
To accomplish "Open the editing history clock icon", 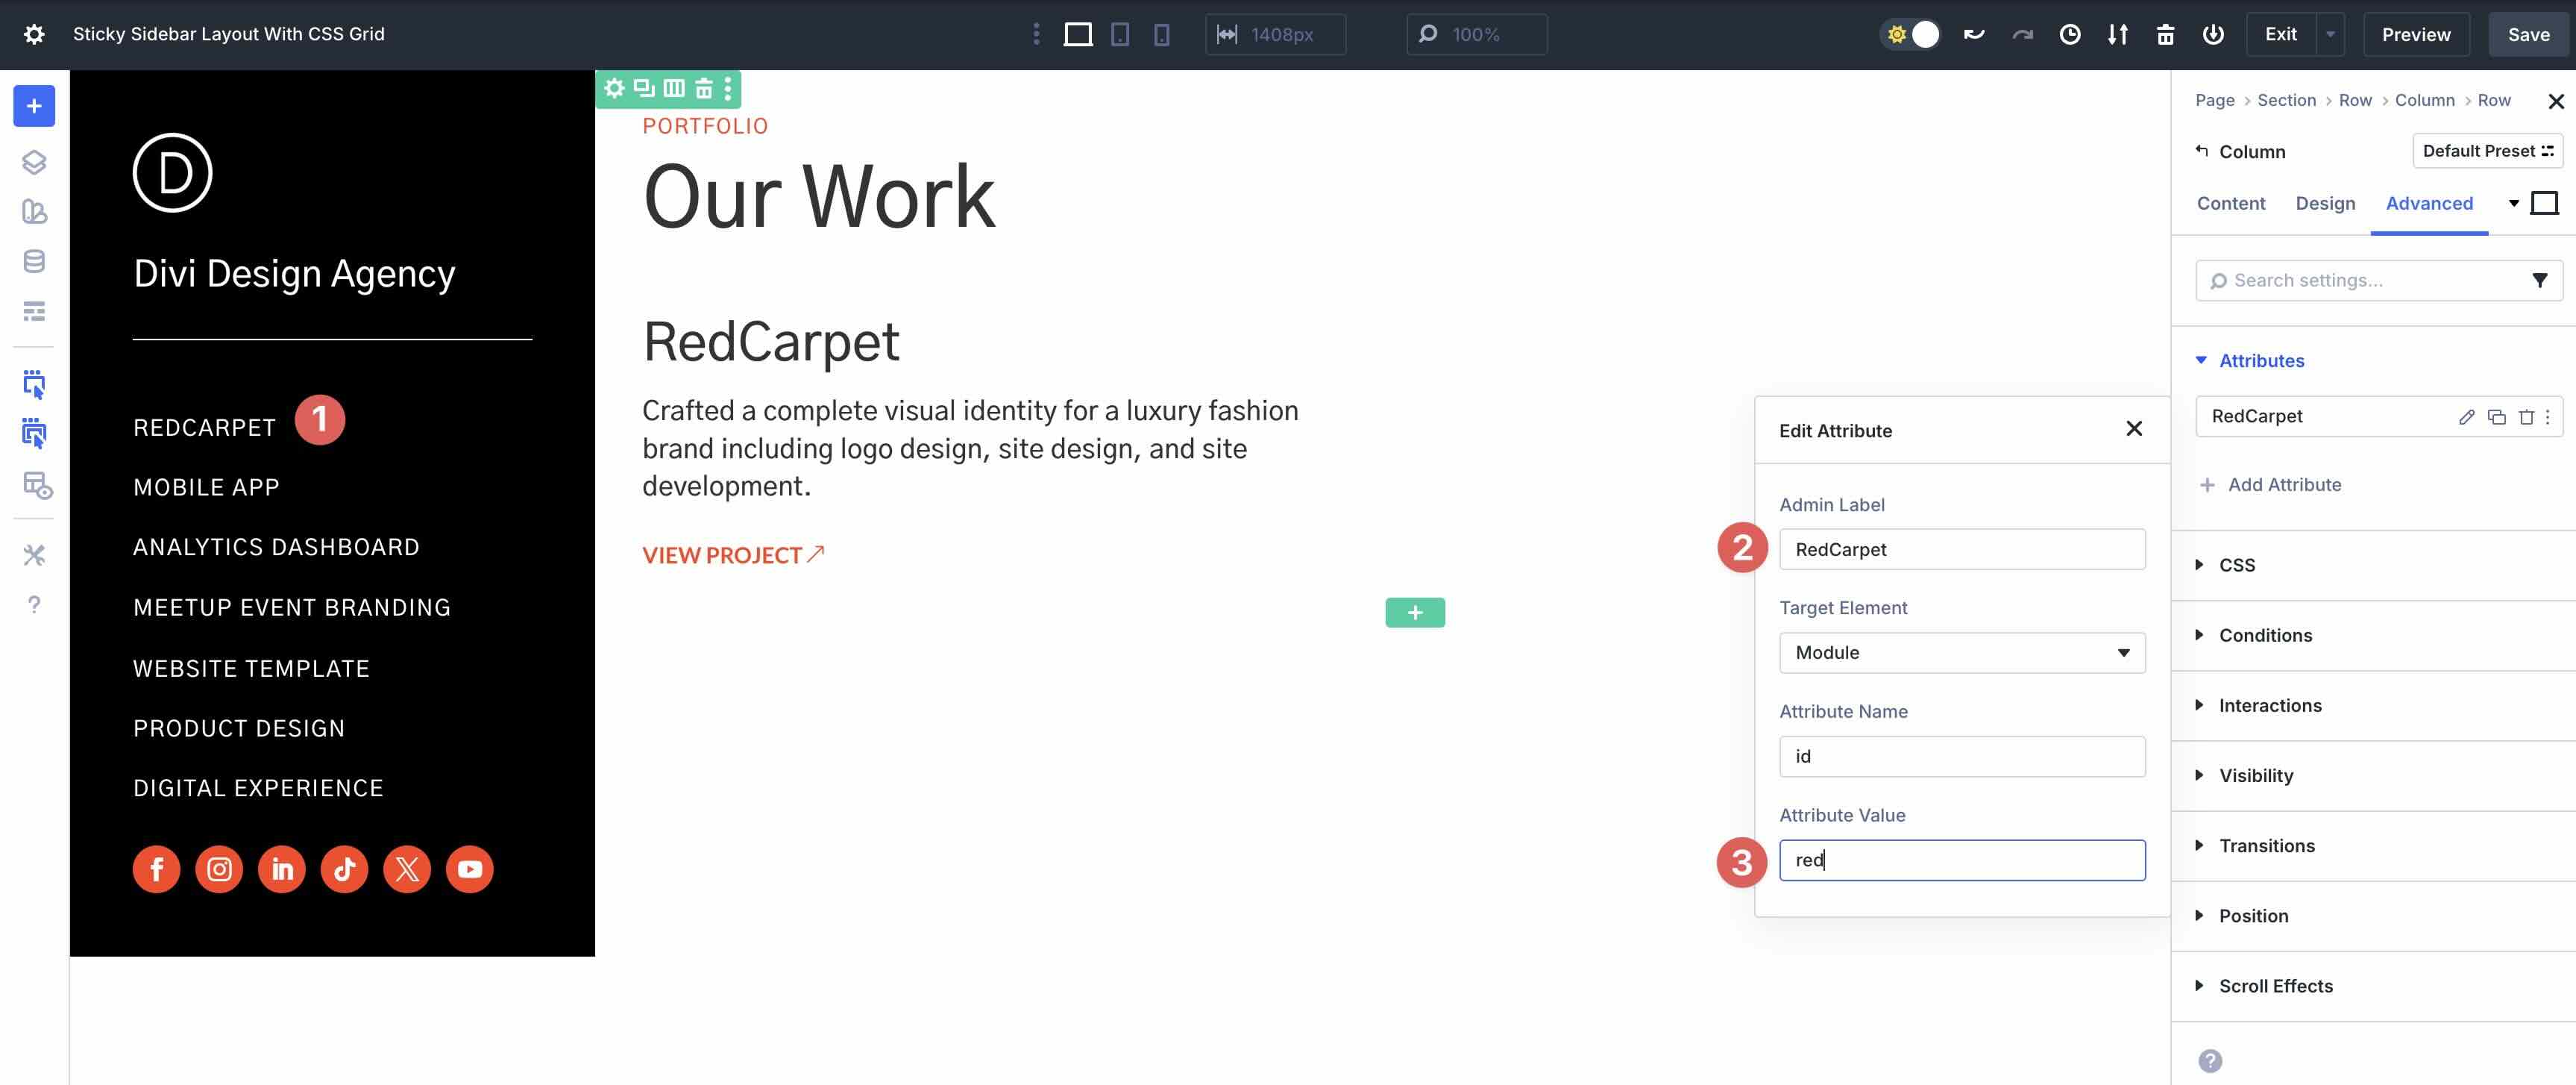I will 2070,33.
